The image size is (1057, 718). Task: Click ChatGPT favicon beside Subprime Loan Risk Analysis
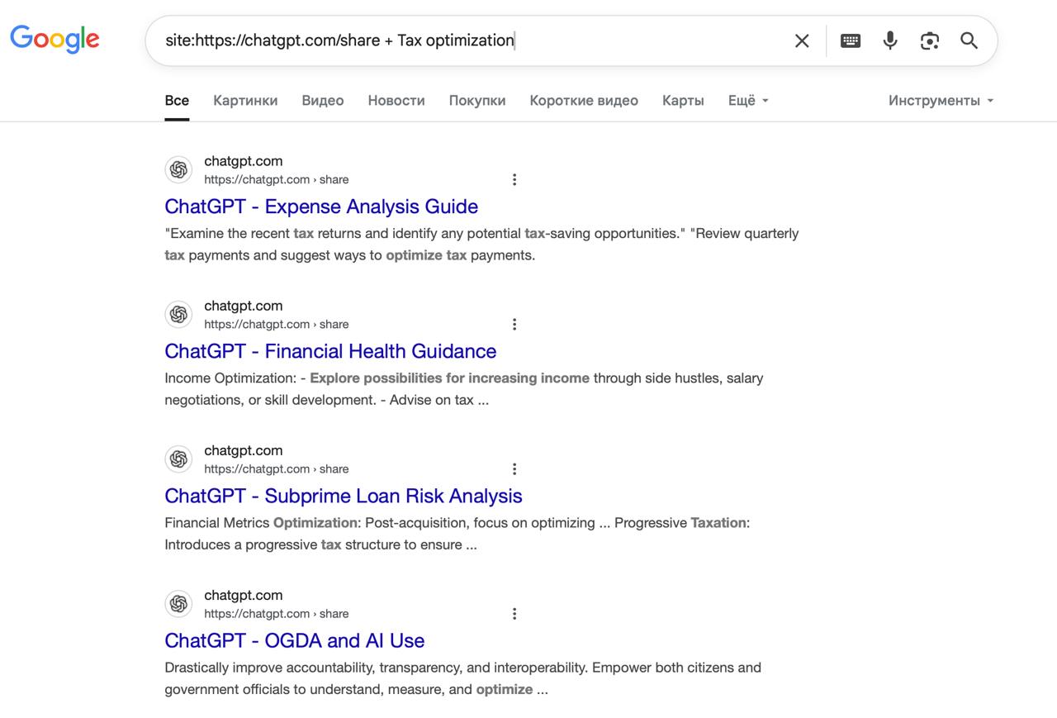click(178, 459)
